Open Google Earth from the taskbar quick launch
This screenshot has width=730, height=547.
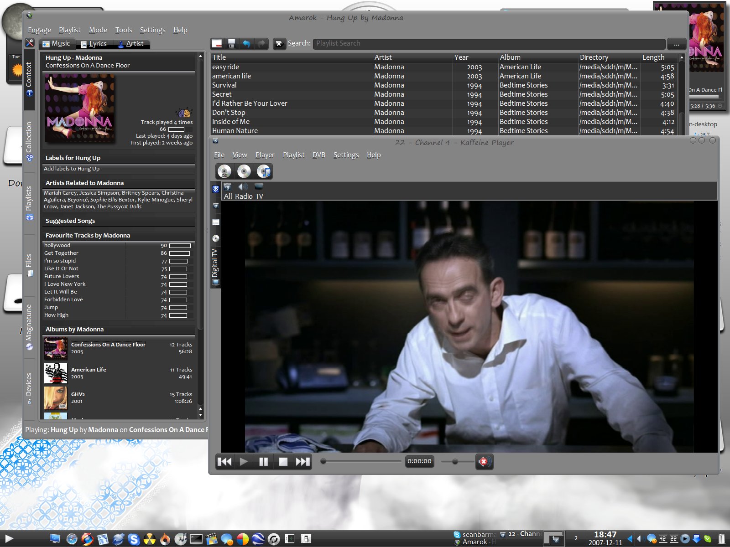[258, 539]
